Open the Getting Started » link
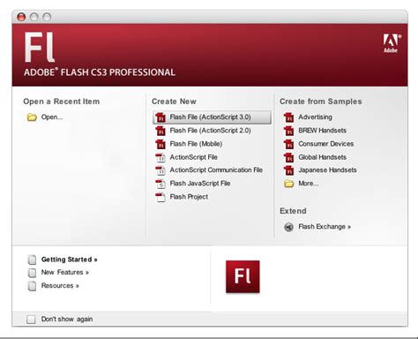This screenshot has height=339, width=418. point(69,260)
